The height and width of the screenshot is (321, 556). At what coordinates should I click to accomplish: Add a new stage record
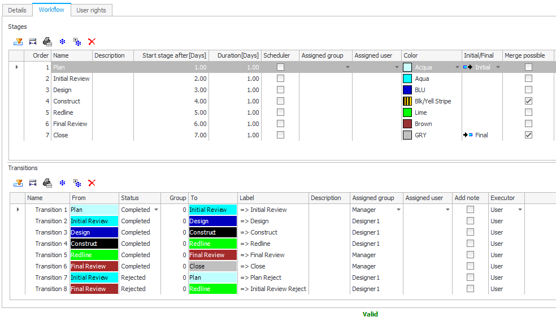62,42
